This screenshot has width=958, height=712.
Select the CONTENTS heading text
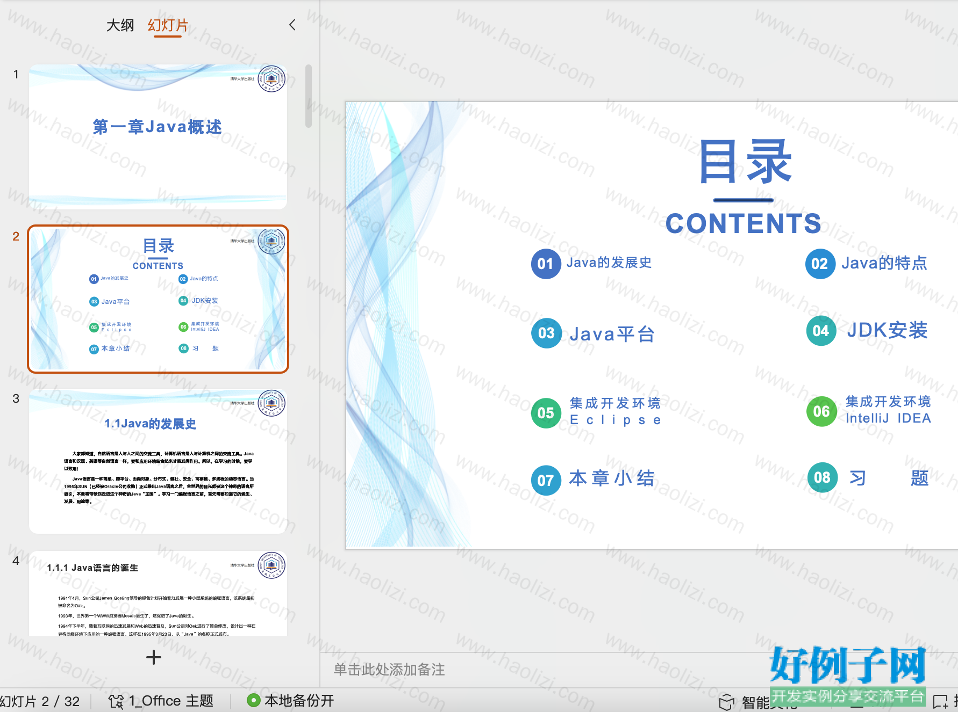743,223
